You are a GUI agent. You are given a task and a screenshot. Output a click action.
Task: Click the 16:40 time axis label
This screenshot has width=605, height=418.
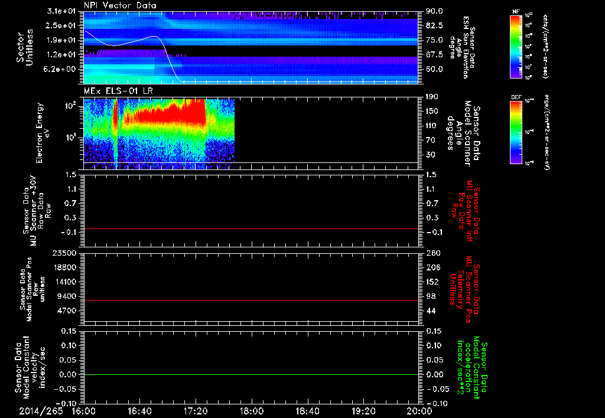click(139, 411)
